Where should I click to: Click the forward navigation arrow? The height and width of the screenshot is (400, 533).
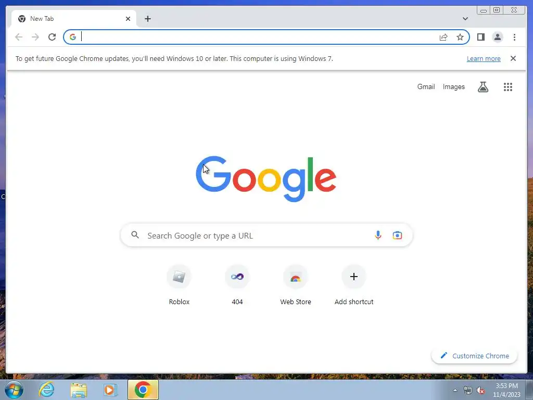pos(35,37)
